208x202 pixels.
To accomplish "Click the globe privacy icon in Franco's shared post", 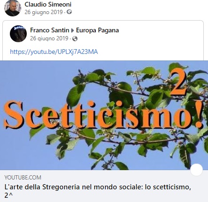I will (x=75, y=38).
